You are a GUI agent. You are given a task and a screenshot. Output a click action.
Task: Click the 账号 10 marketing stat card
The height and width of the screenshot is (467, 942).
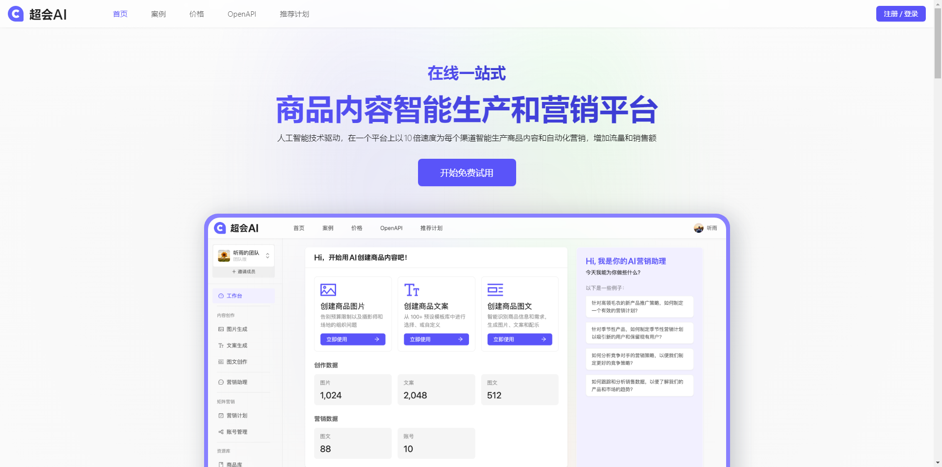[436, 443]
